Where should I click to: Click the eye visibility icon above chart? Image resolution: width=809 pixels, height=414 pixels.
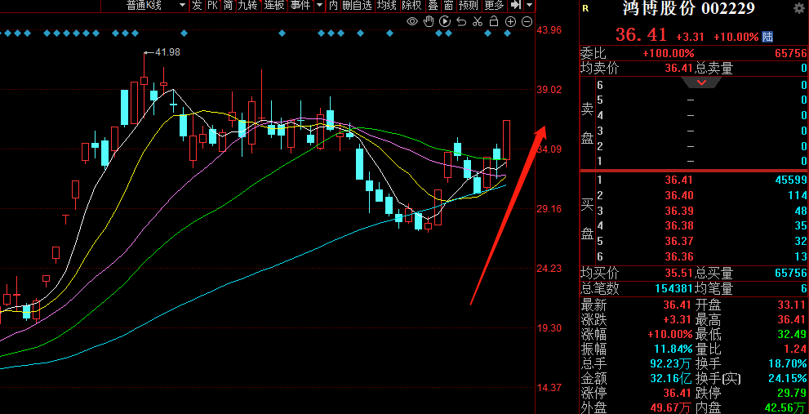pyautogui.click(x=412, y=21)
